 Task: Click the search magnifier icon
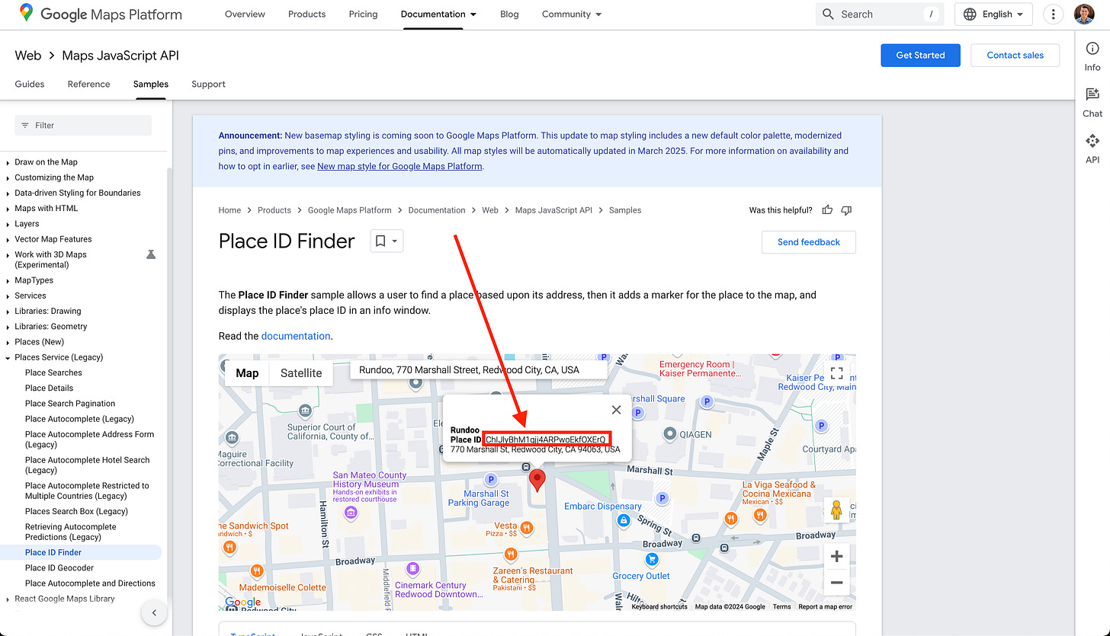point(828,14)
